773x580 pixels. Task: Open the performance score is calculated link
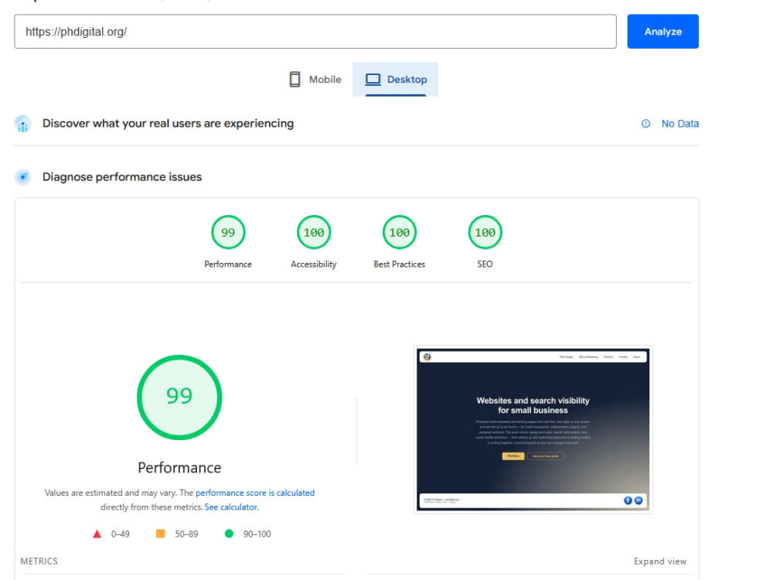tap(255, 493)
